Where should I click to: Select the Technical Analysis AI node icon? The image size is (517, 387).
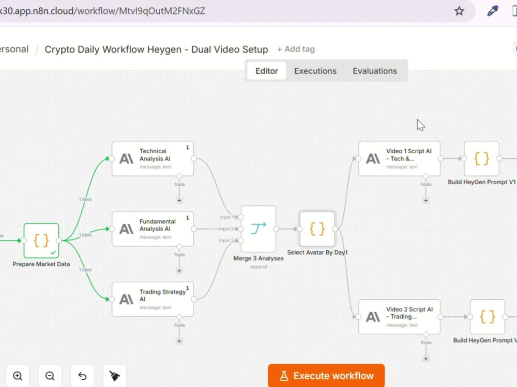[126, 158]
